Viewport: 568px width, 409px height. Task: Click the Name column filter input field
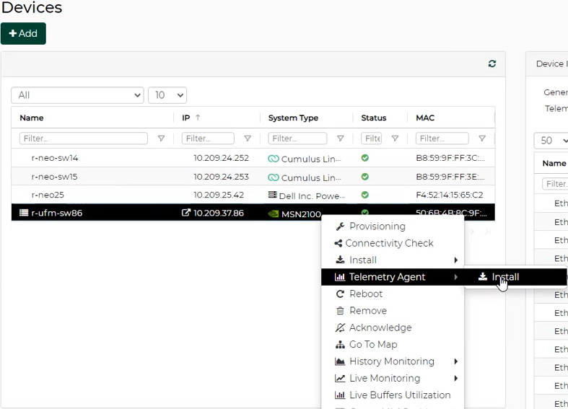[x=84, y=138]
